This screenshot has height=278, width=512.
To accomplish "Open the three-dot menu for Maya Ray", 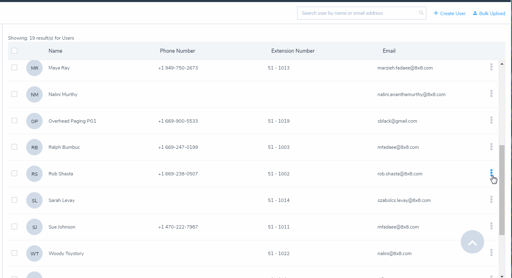I will pos(491,67).
